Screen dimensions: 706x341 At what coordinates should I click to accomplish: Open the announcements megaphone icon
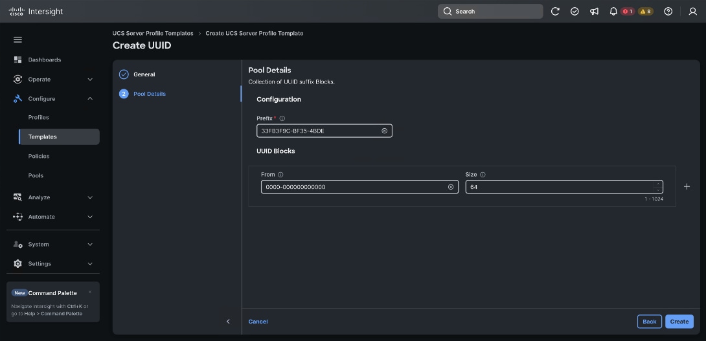(595, 11)
